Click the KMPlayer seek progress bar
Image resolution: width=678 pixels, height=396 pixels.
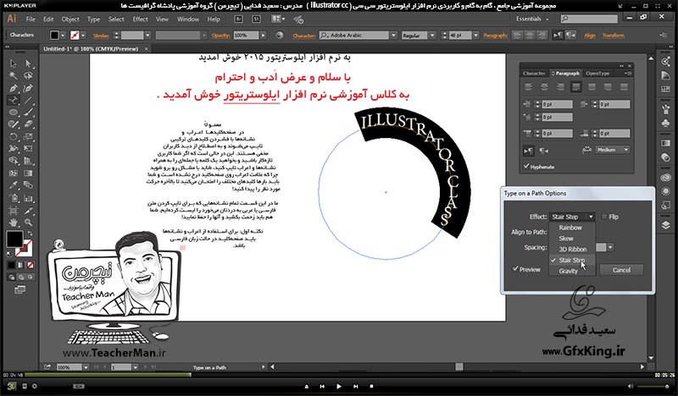point(339,375)
